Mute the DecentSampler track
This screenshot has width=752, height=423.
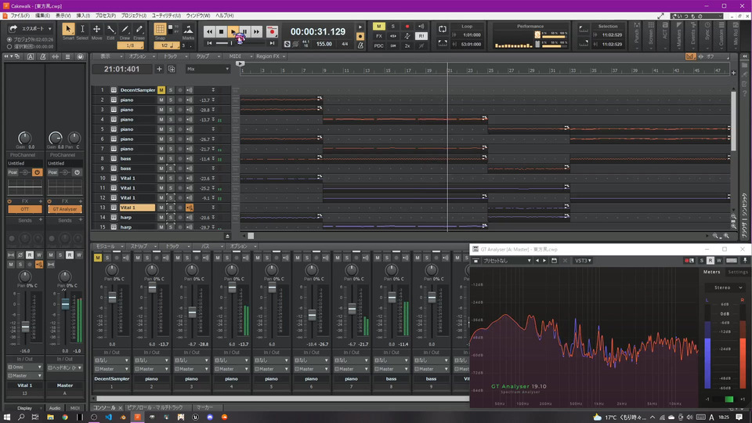pyautogui.click(x=161, y=90)
